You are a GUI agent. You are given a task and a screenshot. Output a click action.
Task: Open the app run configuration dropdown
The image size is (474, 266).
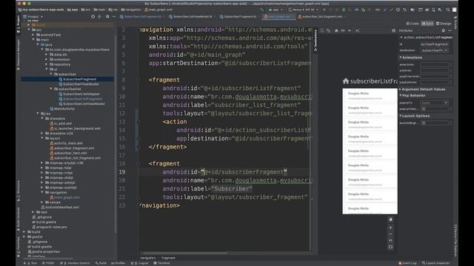tap(275, 10)
